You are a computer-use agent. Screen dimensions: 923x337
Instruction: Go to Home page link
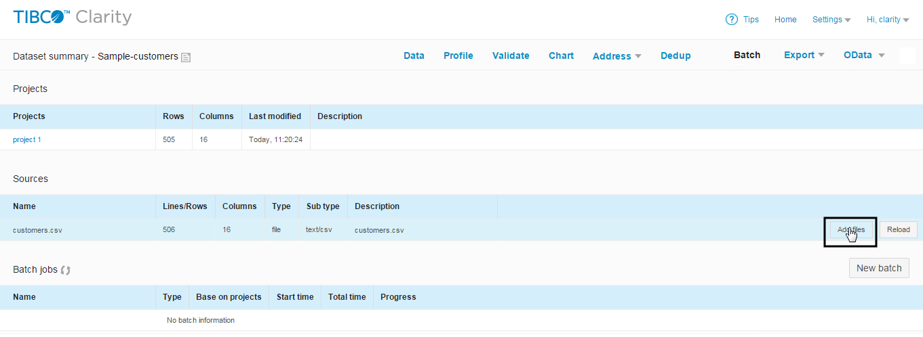click(x=785, y=20)
